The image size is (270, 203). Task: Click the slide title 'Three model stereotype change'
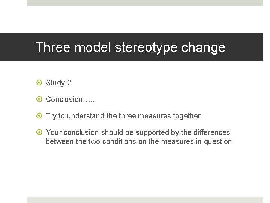(130, 47)
